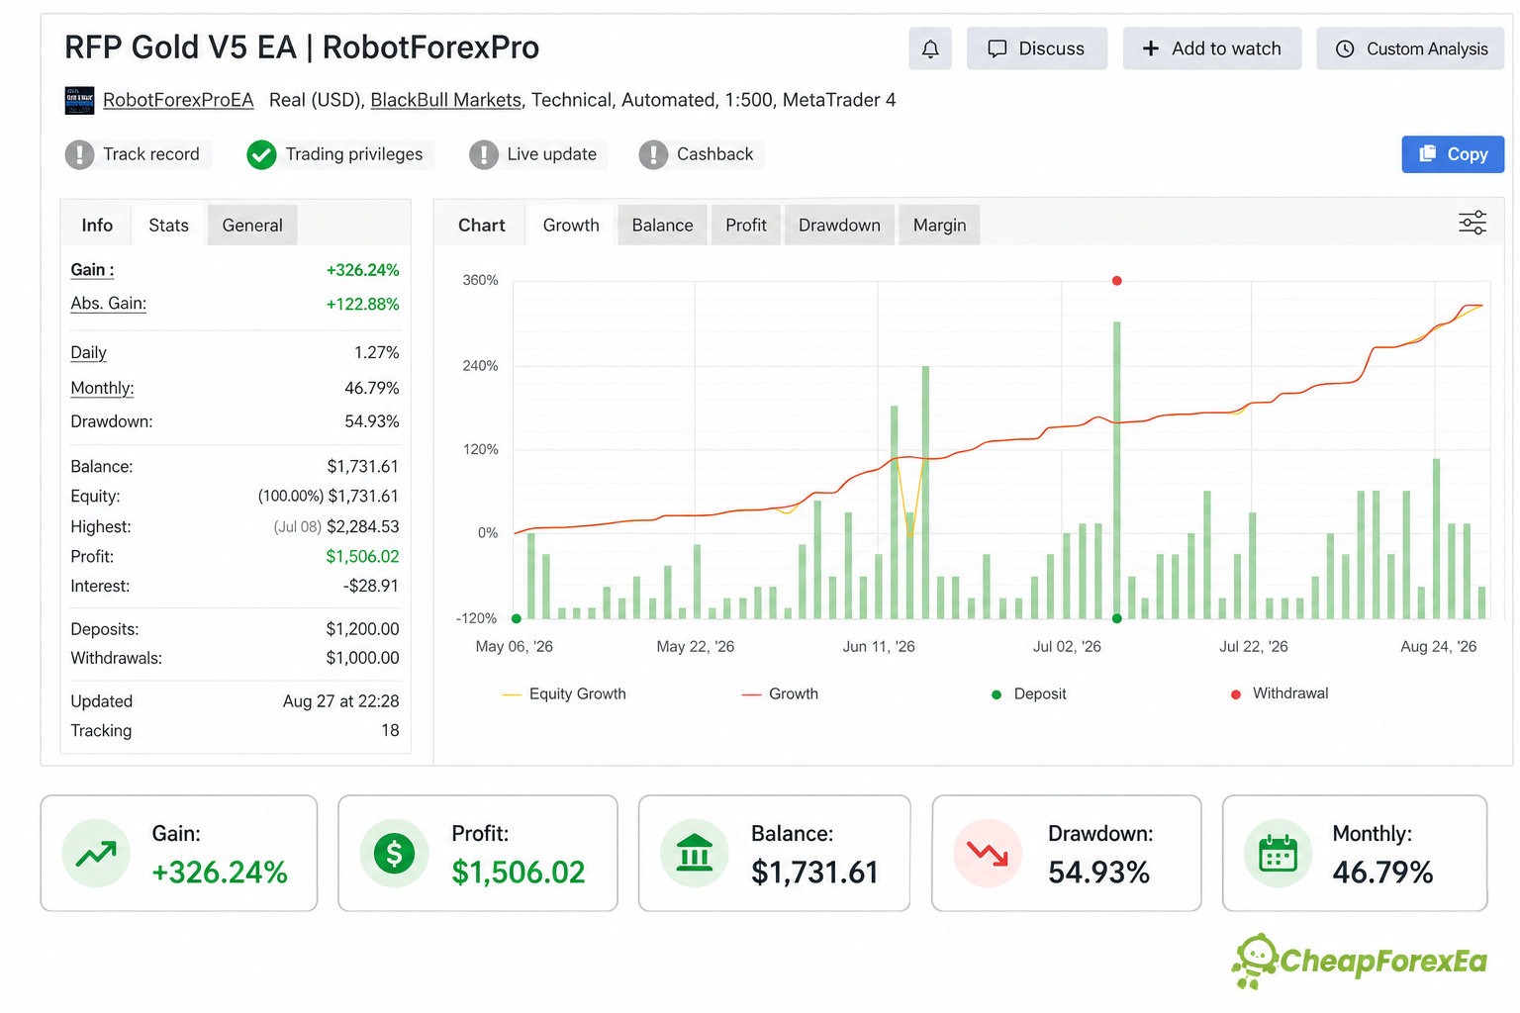
Task: Click the Profit card dollar icon
Action: point(394,853)
